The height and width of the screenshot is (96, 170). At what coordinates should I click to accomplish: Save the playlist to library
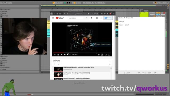[109, 64]
